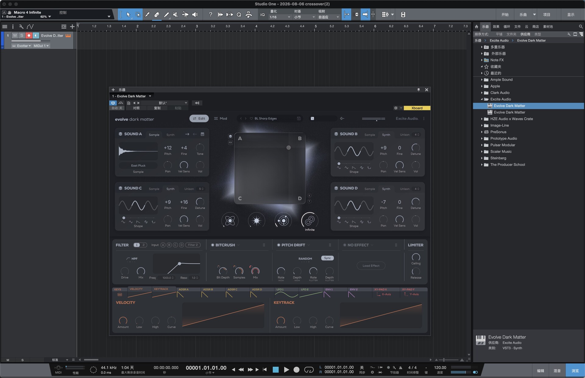Click the Load Effect button
The width and height of the screenshot is (585, 378).
(371, 266)
